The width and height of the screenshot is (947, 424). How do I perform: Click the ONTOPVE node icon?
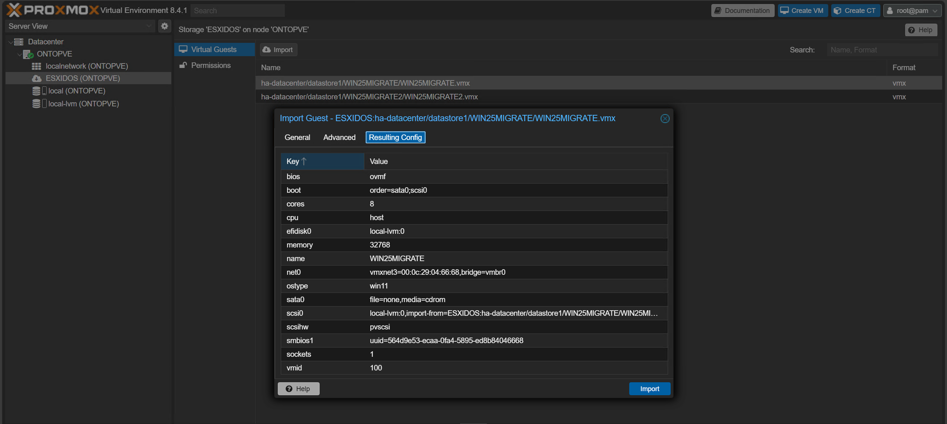[28, 54]
